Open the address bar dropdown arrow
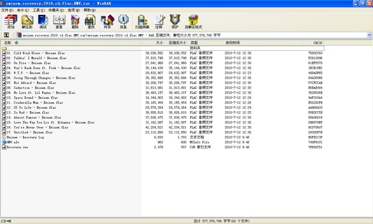 pyautogui.click(x=369, y=35)
